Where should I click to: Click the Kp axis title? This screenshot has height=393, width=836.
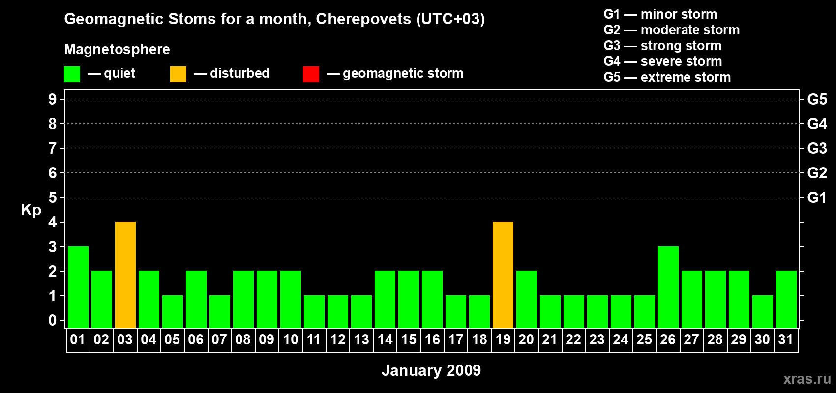31,210
